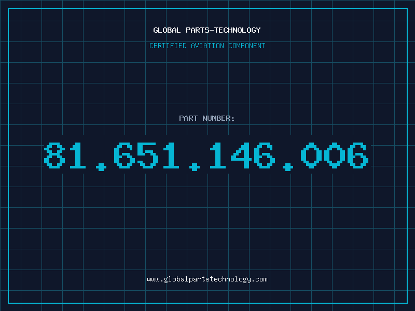Click the GLOBAL PARTS-TECHNOLOGY heading
Image resolution: width=415 pixels, height=311 pixels.
click(x=207, y=30)
